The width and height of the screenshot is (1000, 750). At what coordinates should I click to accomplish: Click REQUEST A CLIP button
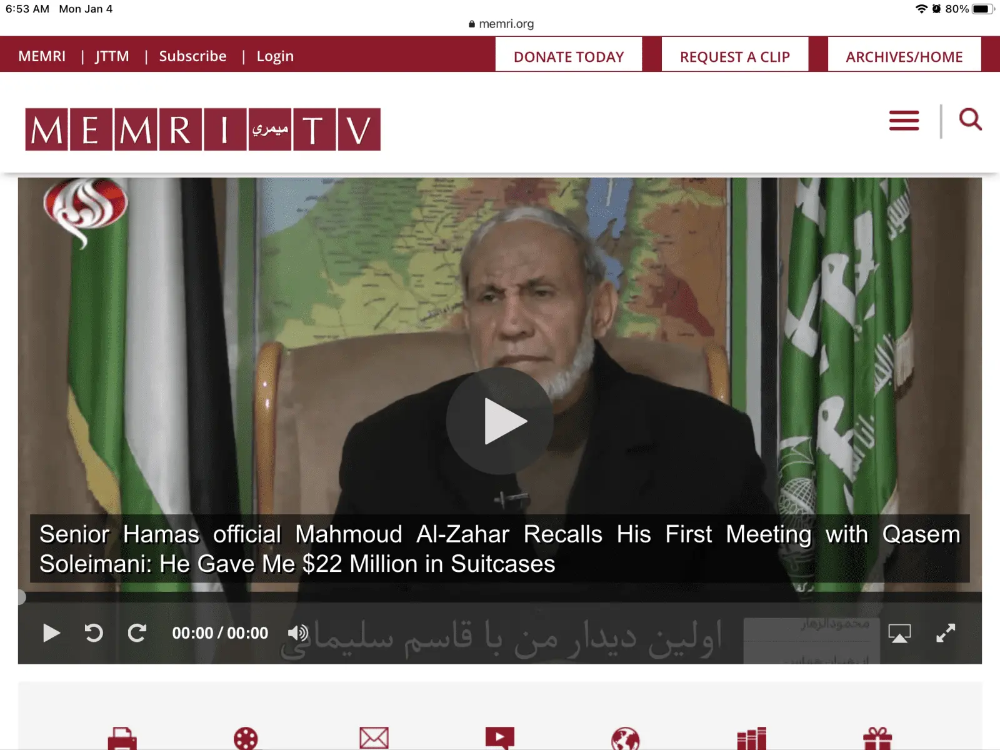pyautogui.click(x=735, y=55)
